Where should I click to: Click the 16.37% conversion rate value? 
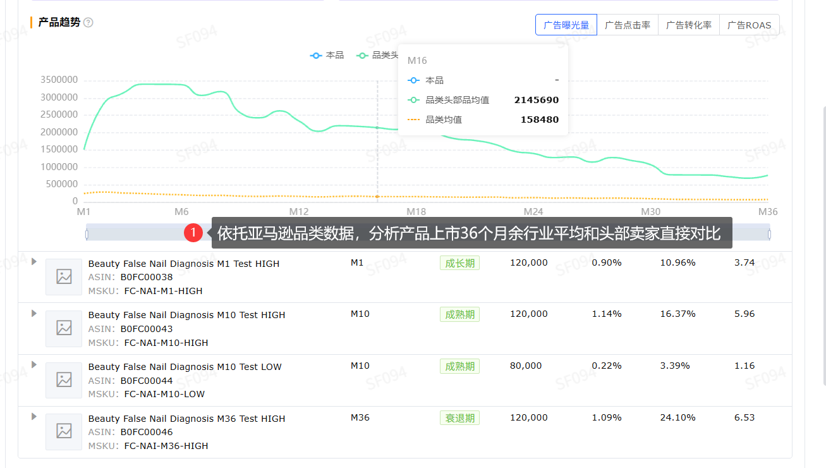click(x=678, y=314)
